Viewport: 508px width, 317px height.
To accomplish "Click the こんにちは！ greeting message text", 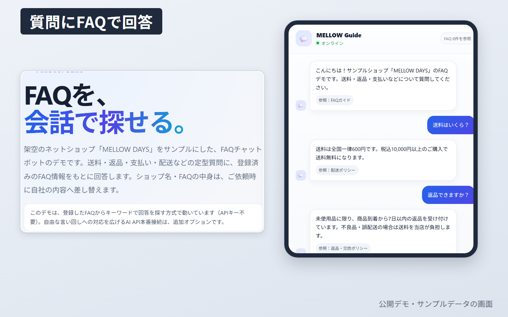I will pyautogui.click(x=383, y=79).
